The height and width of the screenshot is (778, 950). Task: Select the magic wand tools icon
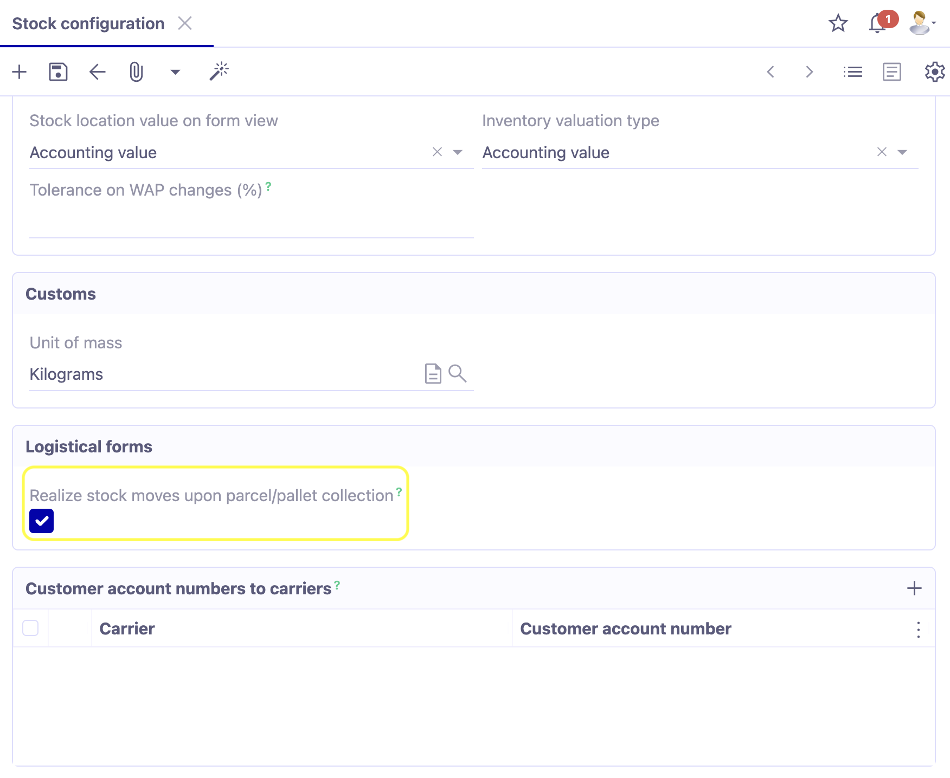[219, 71]
